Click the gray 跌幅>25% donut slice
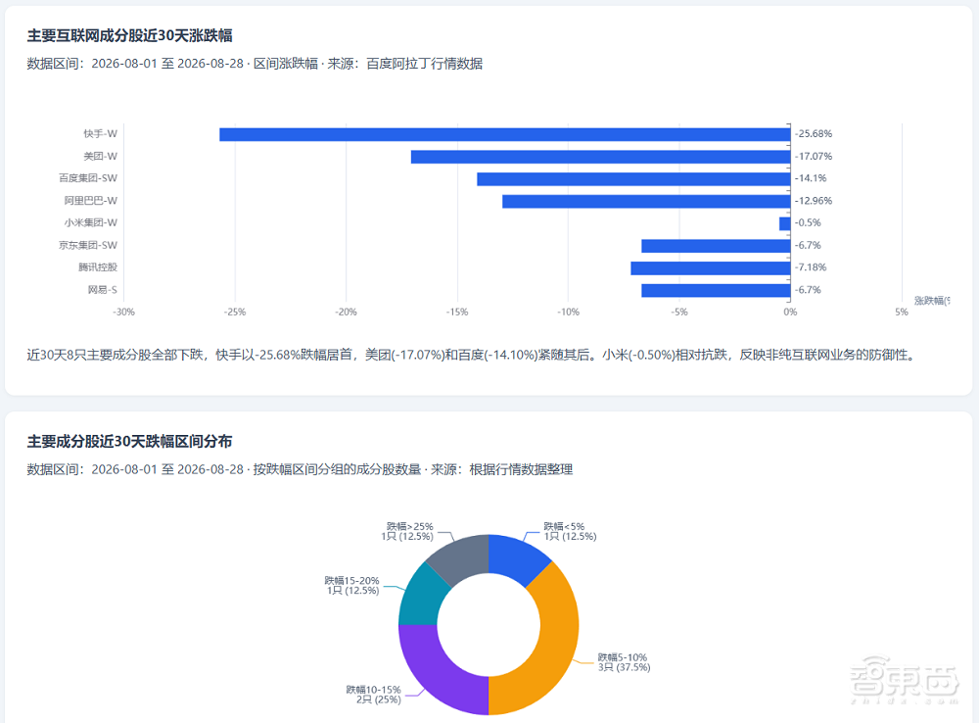 tap(462, 557)
